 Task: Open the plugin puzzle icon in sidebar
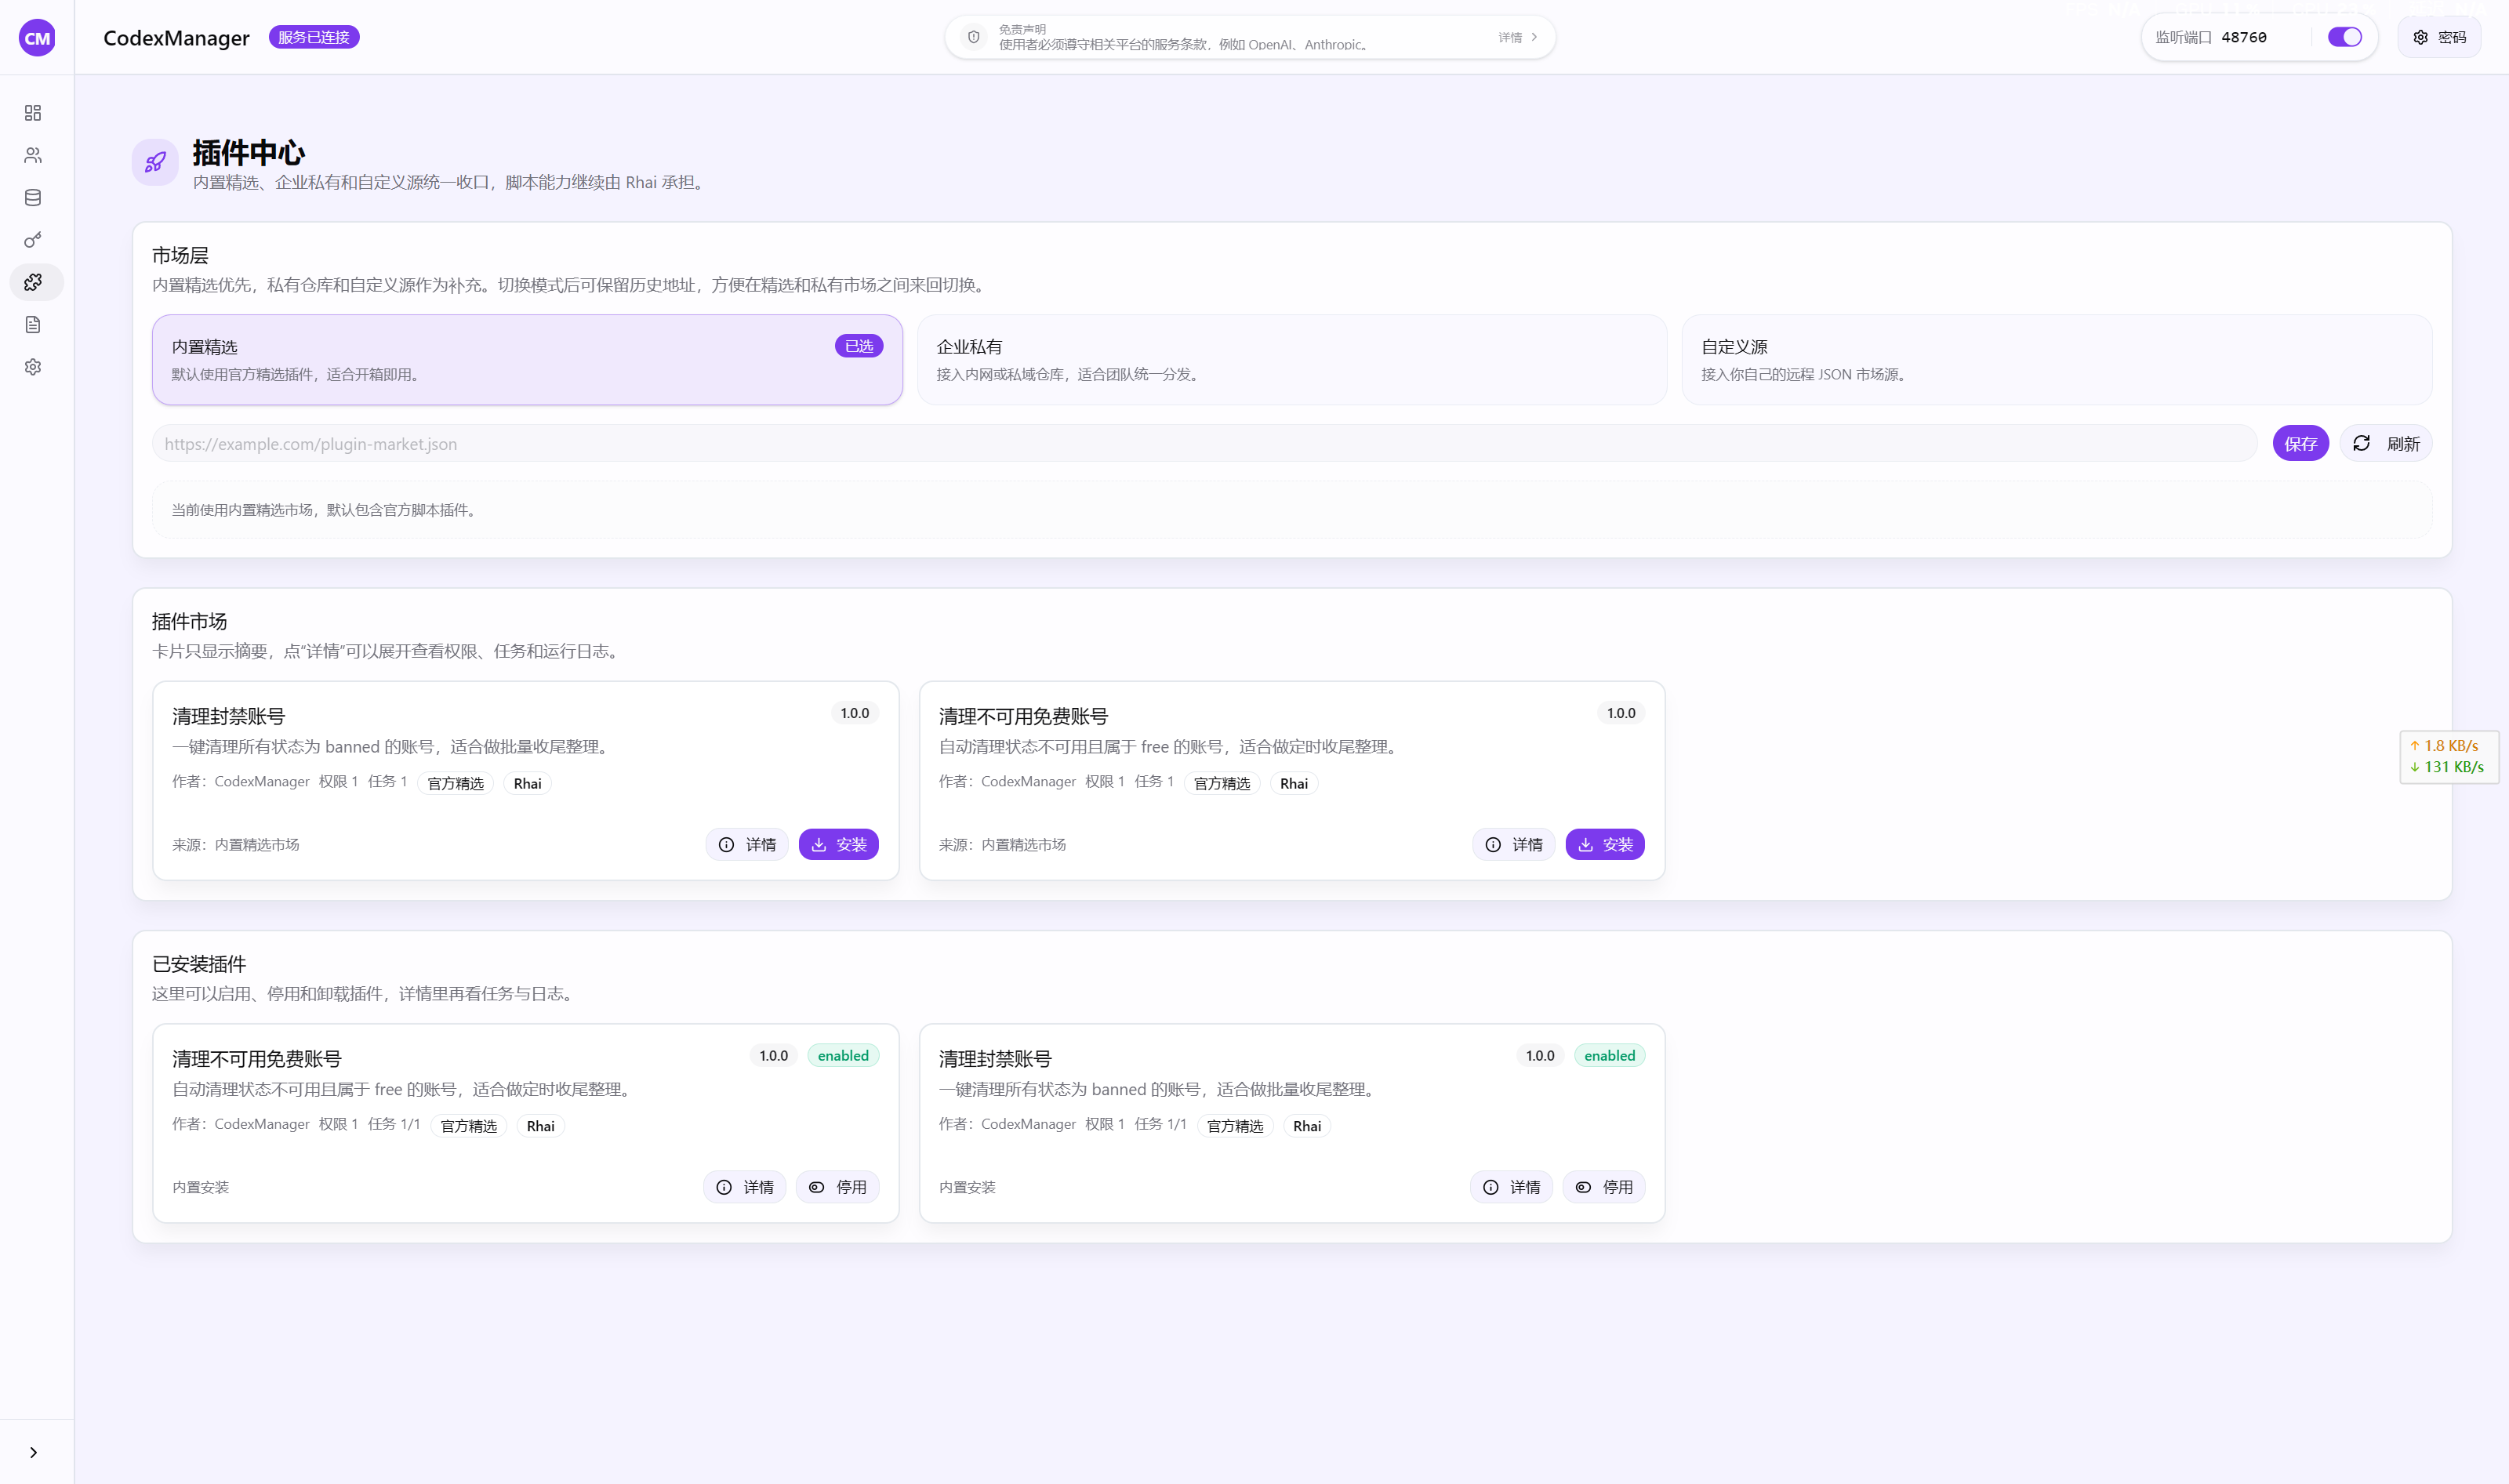point(33,282)
